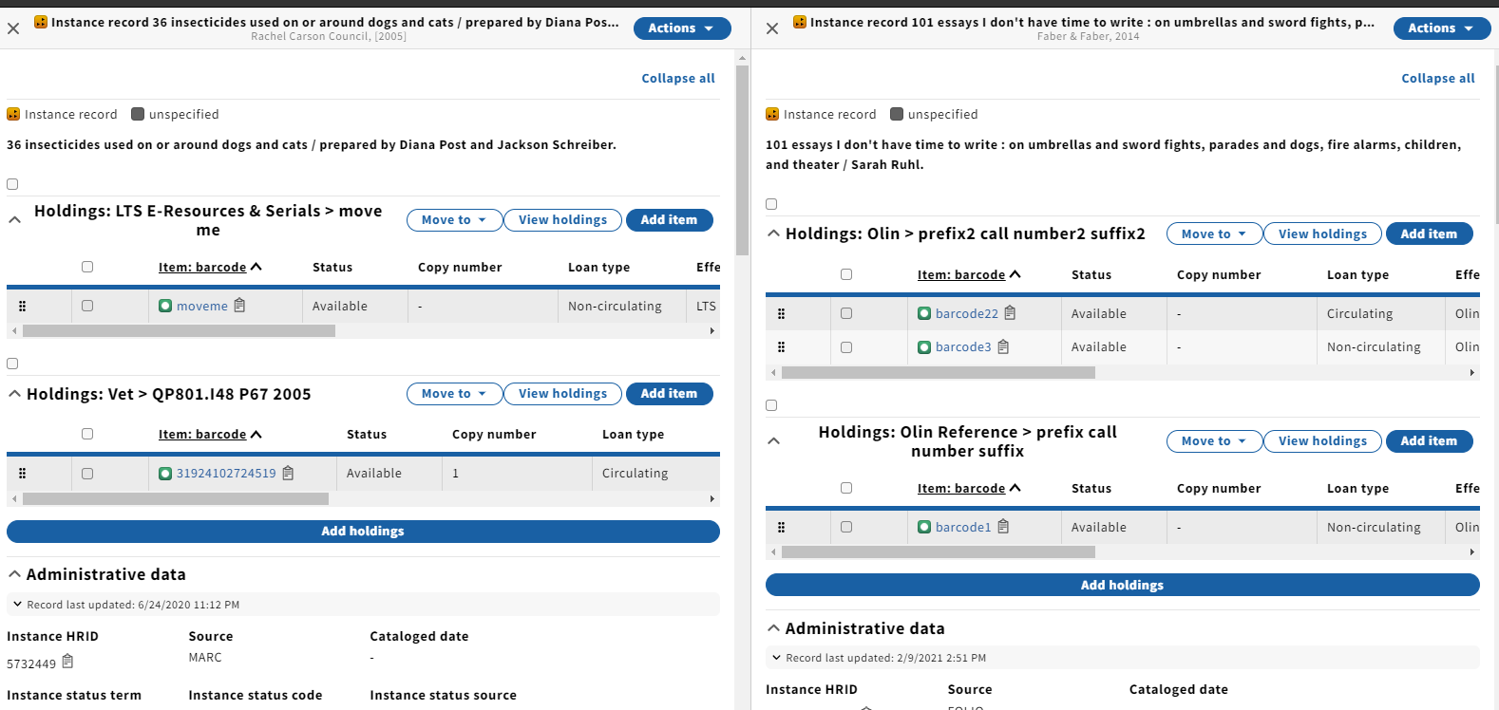
Task: Click the clipboard icon next to barcode3
Action: [x=1003, y=346]
